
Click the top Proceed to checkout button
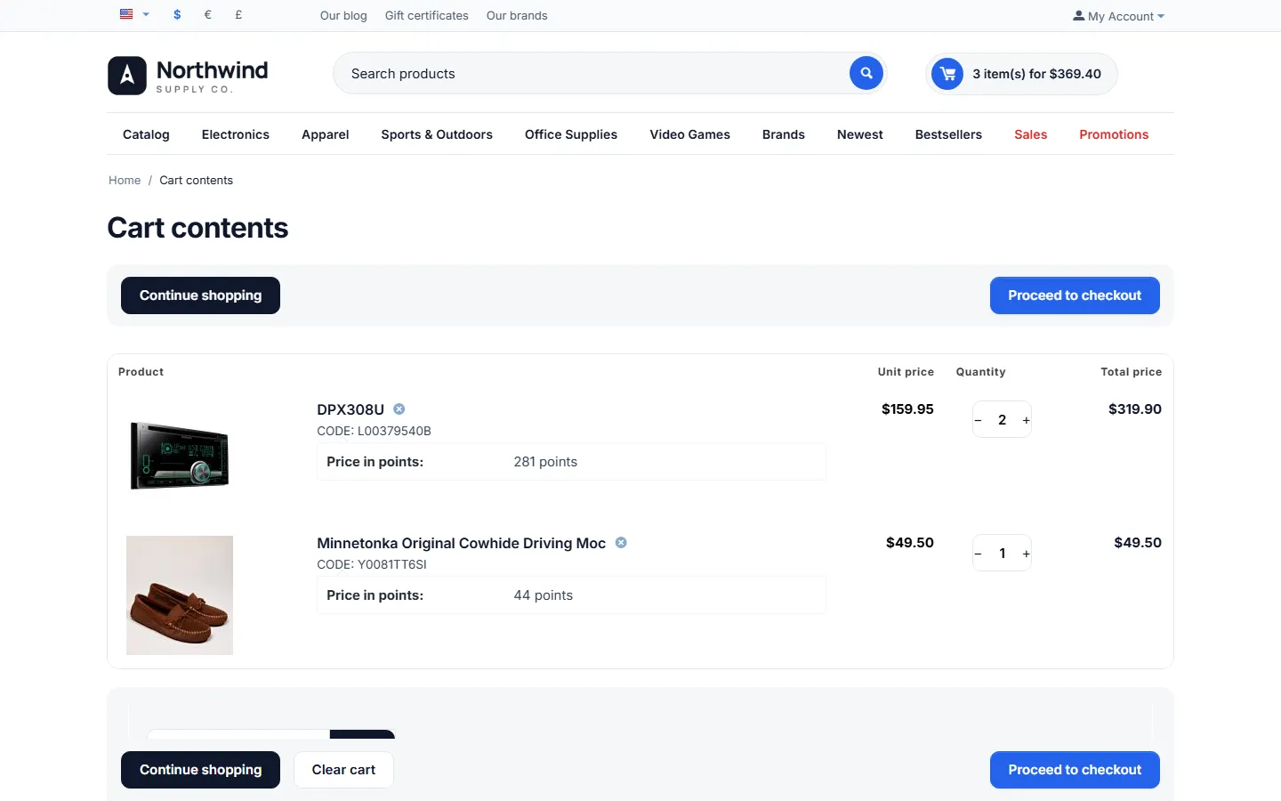(1075, 295)
